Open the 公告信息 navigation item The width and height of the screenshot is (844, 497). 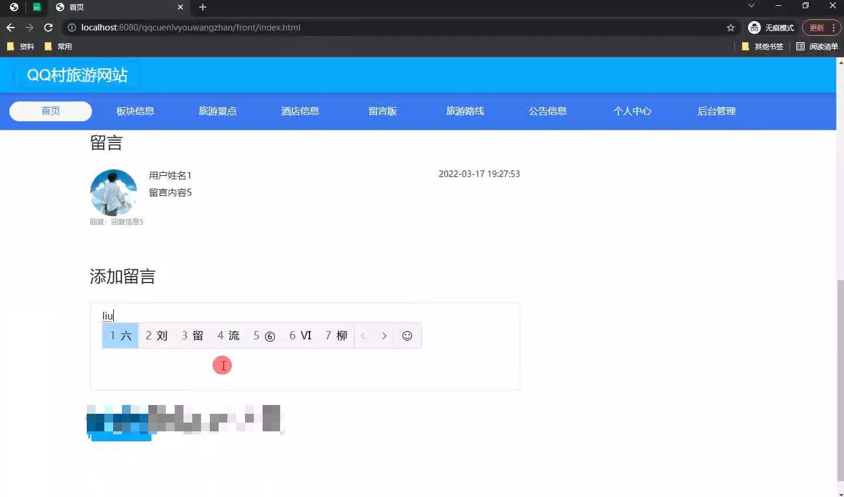[548, 111]
